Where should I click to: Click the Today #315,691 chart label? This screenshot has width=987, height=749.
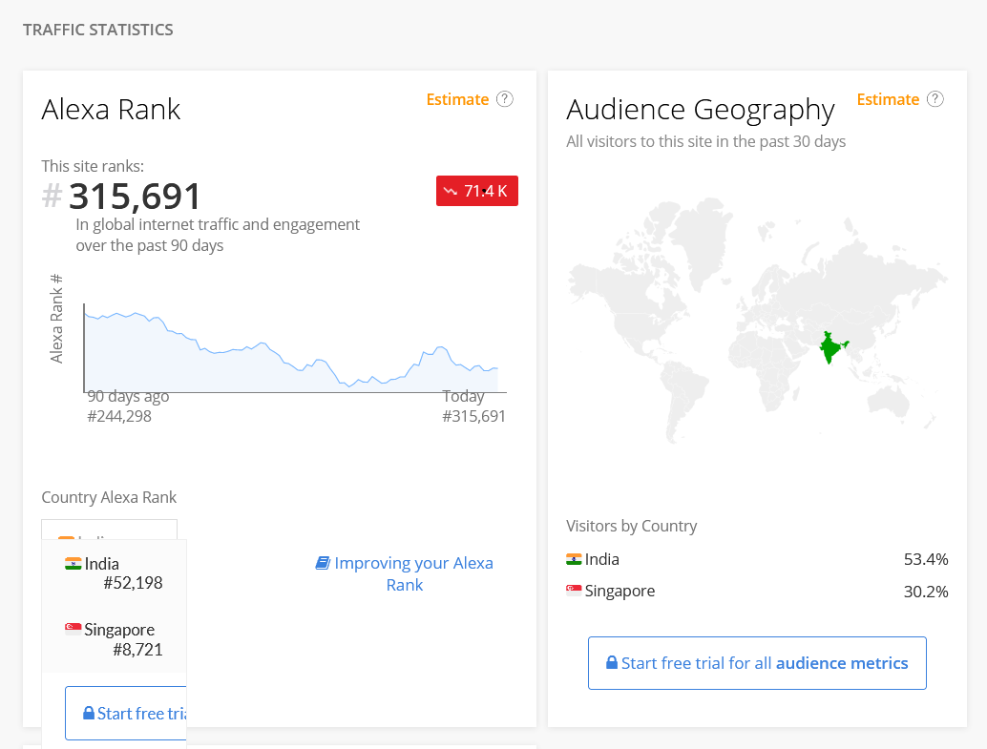click(x=473, y=406)
